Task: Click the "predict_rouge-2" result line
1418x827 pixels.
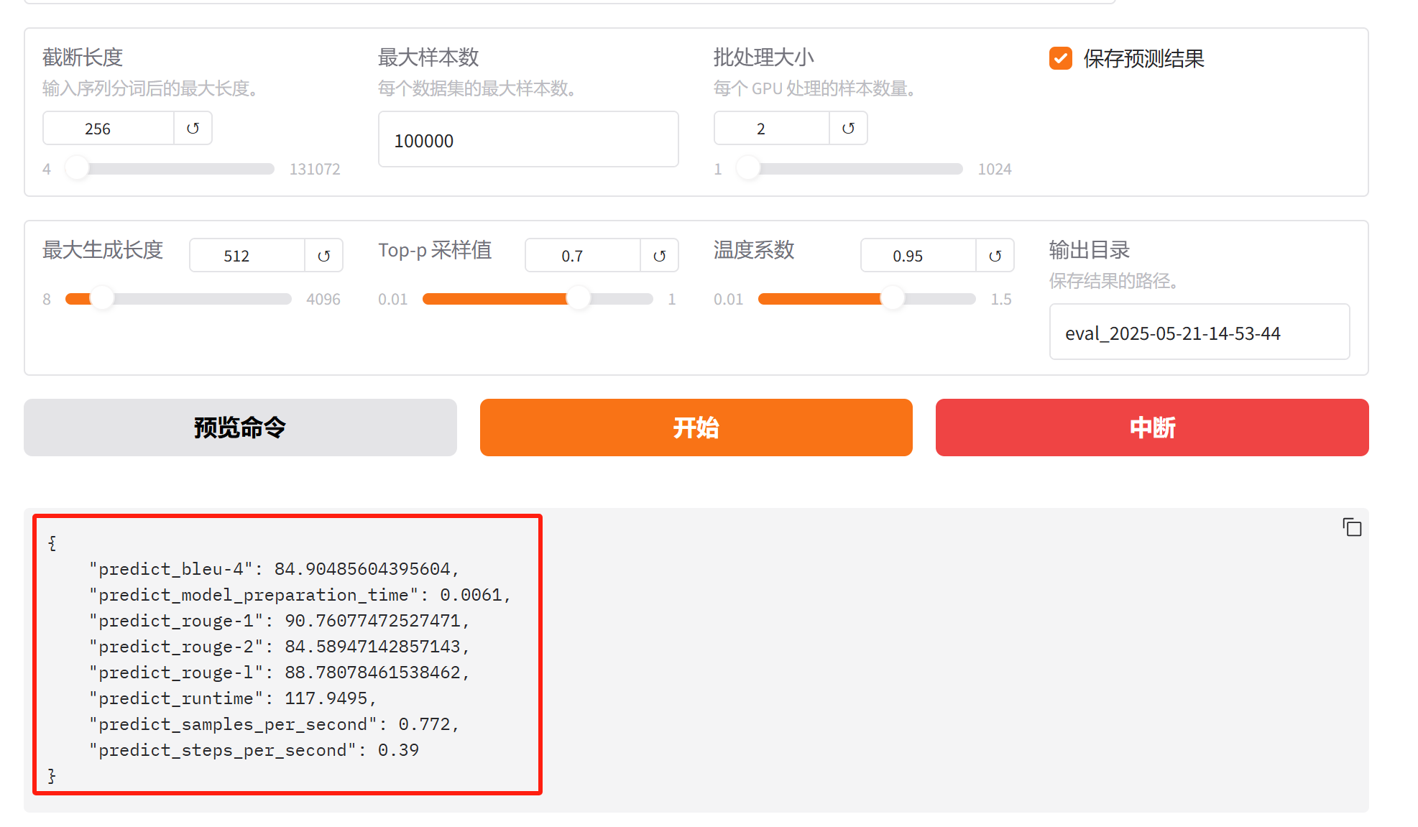Action: [280, 647]
